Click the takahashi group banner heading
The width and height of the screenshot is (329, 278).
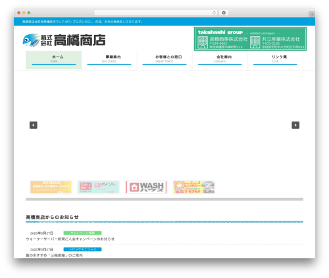[x=220, y=32]
